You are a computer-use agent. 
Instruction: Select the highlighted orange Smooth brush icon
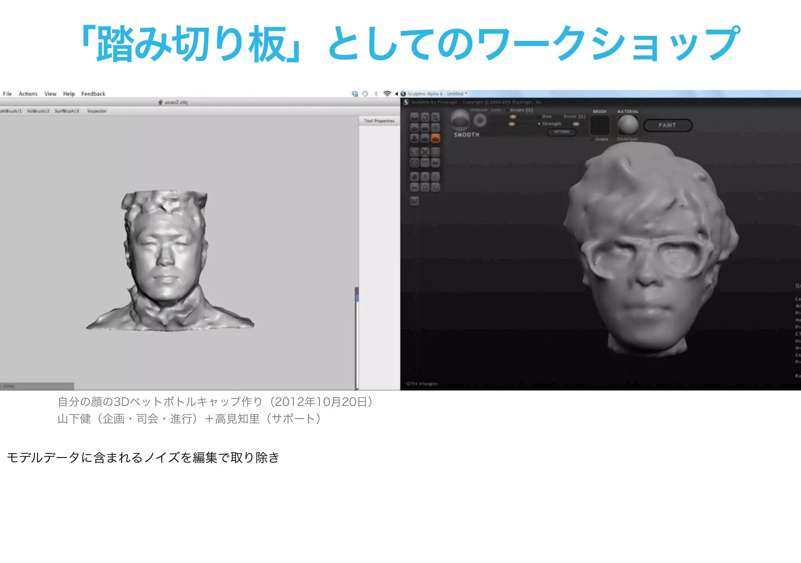(x=435, y=138)
